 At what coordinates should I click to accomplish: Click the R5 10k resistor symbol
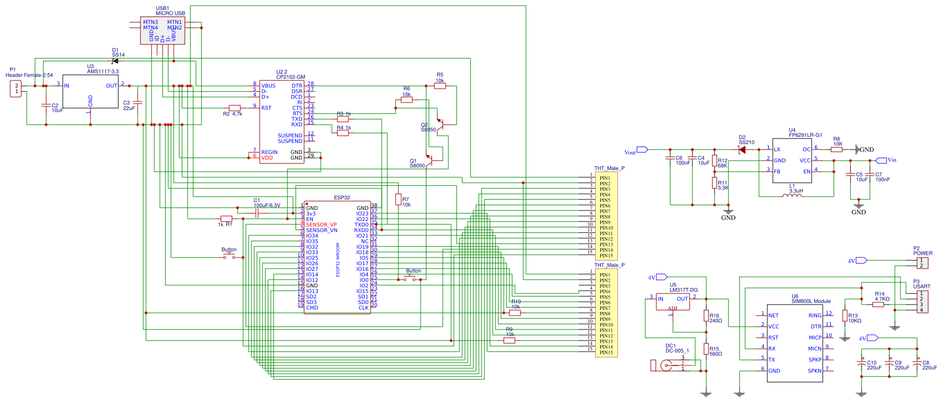(440, 86)
